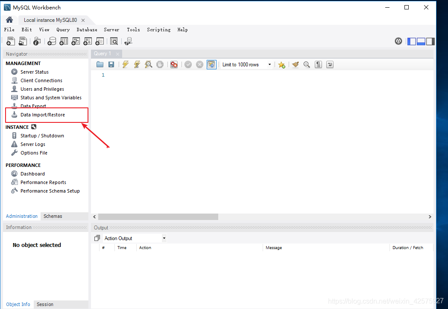Create new stored procedure icon

click(x=88, y=41)
